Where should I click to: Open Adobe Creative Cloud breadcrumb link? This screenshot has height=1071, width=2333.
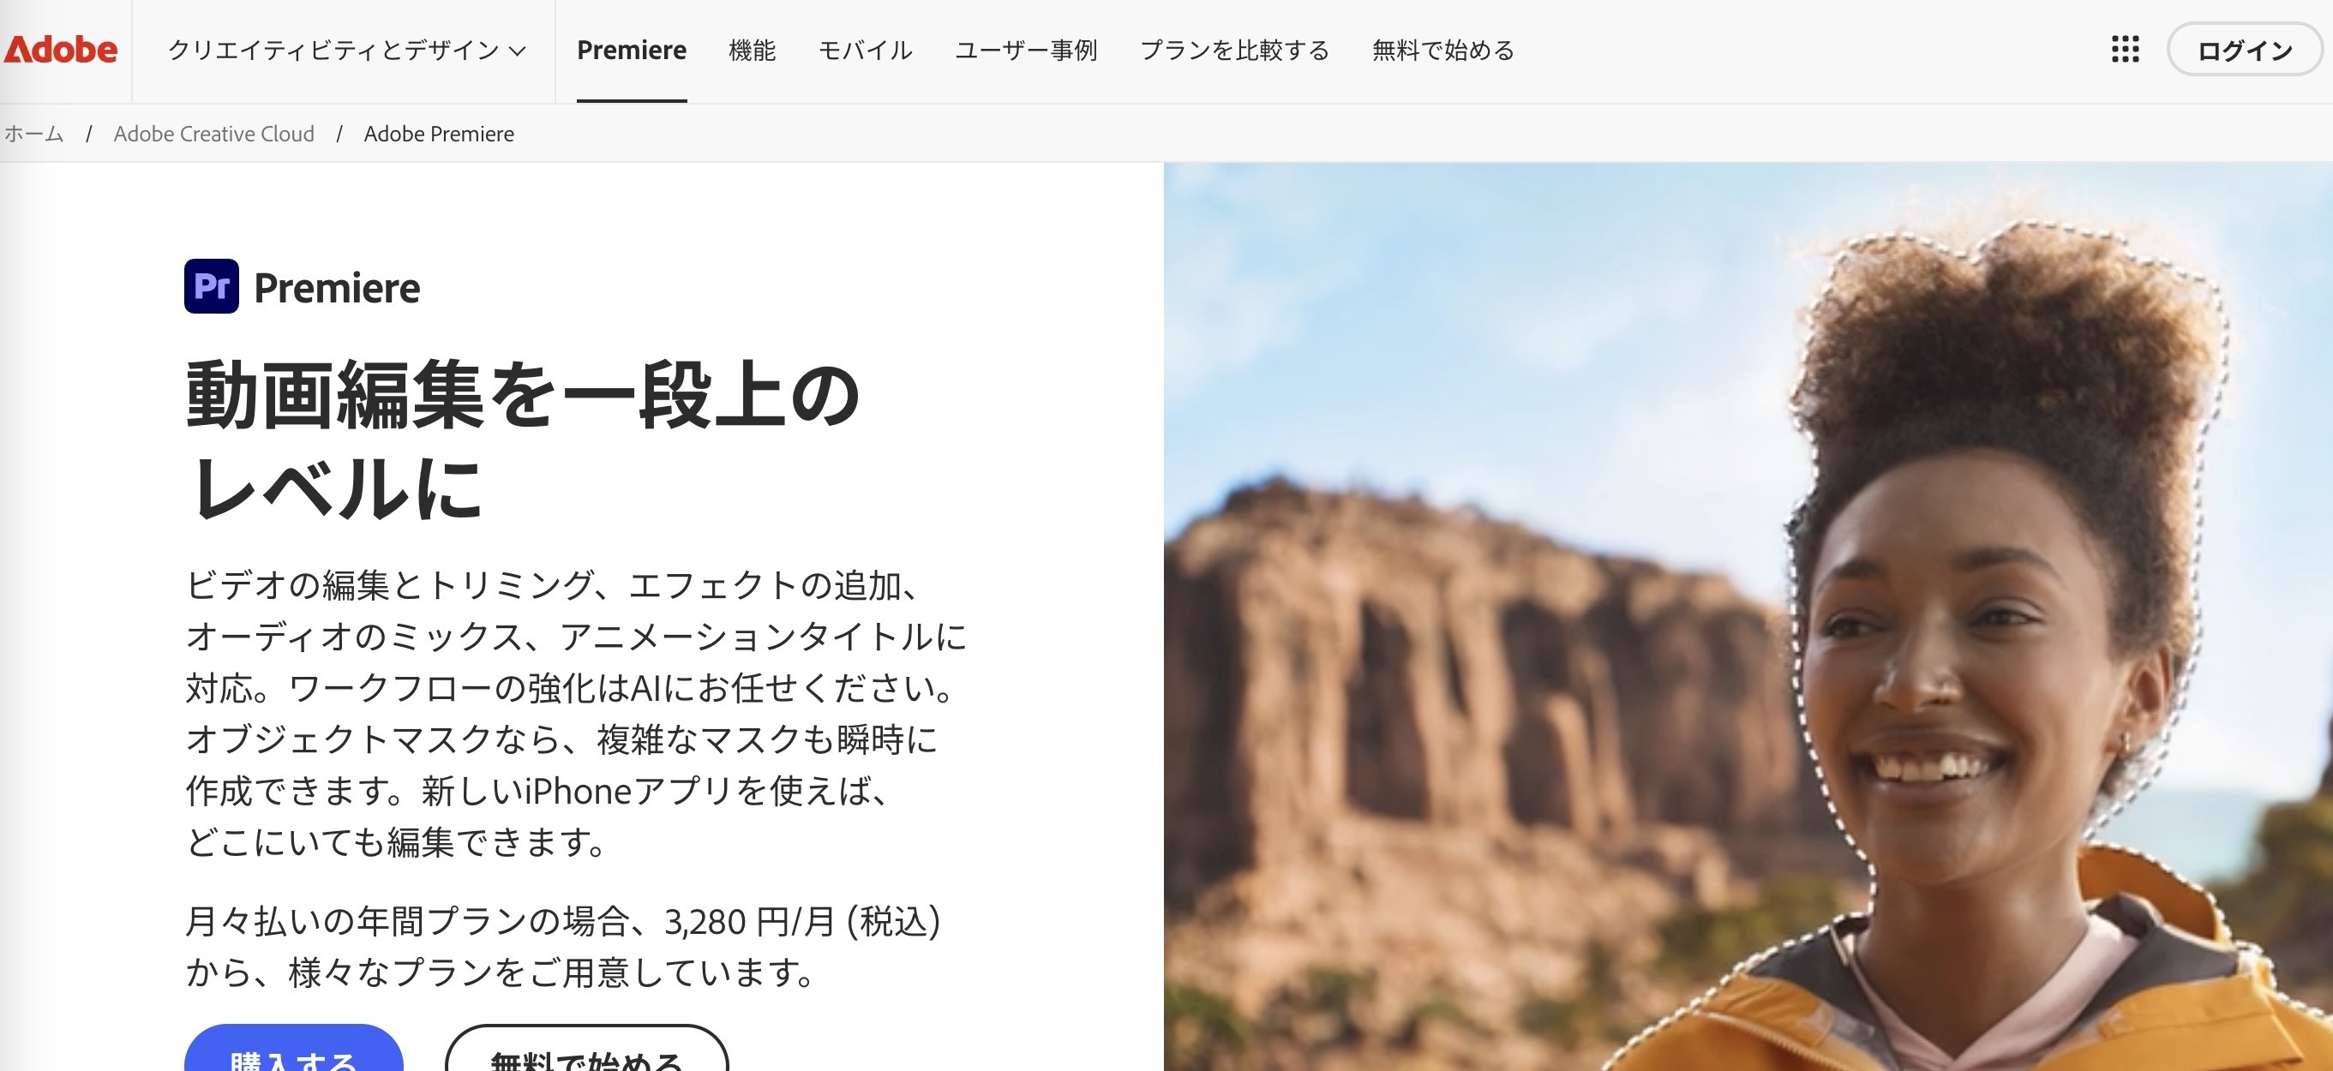click(213, 134)
